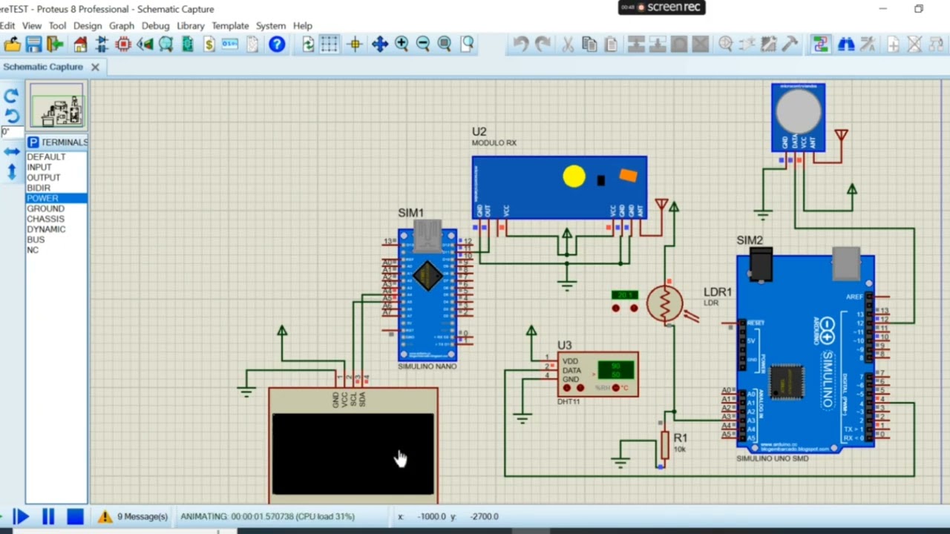Toggle the false origin crosshair

355,44
